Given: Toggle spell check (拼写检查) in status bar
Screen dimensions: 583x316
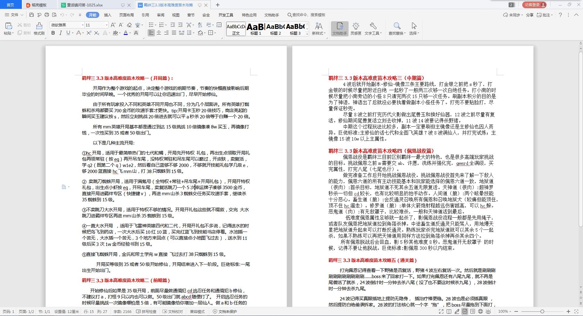Looking at the screenshot, I should (146, 311).
